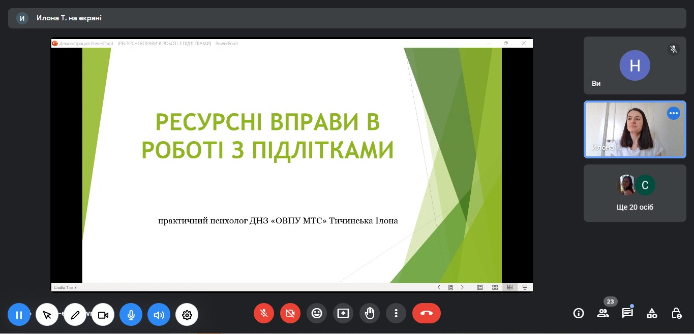Open the chat messages panel
The image size is (694, 334).
(x=627, y=313)
